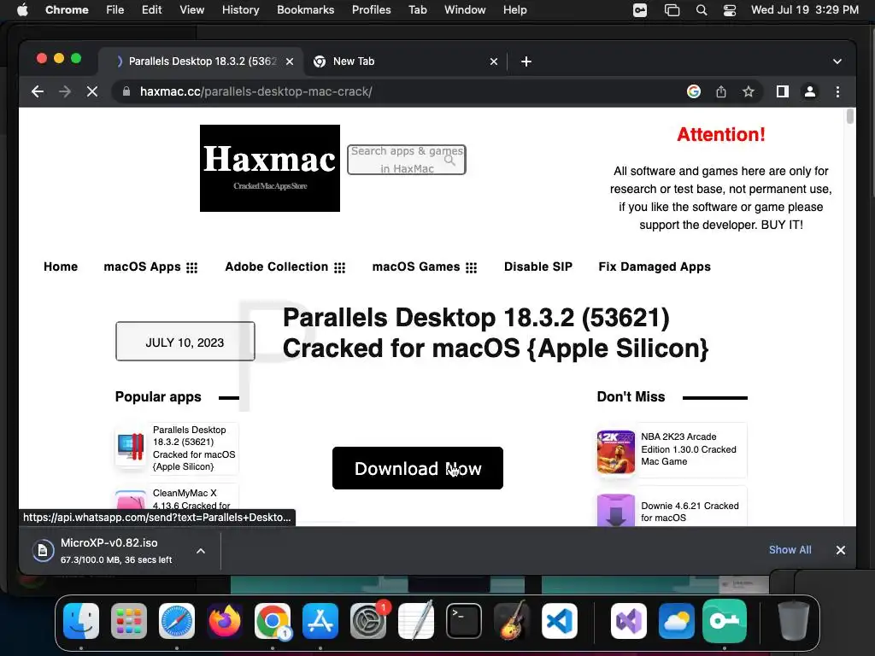Screen dimensions: 875x656
Task: Toggle the Chrome side panel
Action: 783,91
